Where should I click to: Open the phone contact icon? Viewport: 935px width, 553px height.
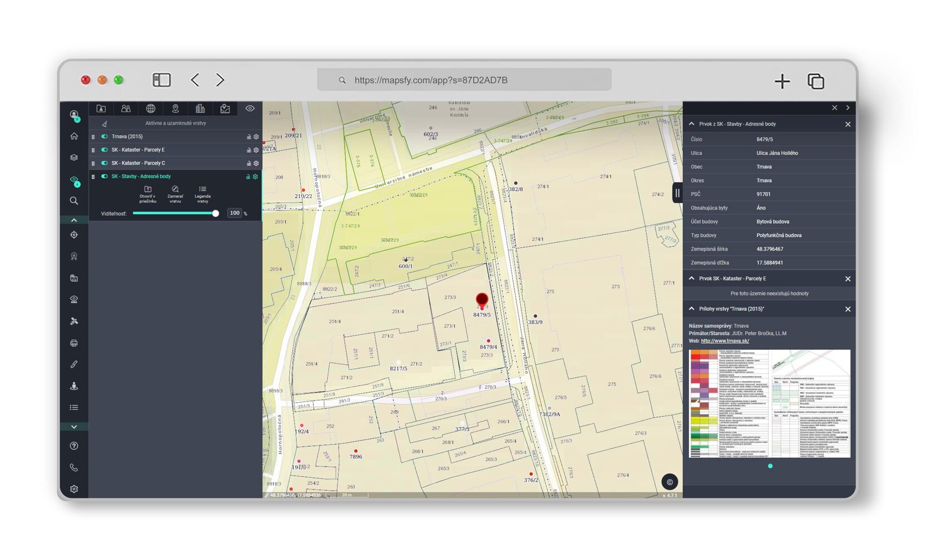(74, 468)
